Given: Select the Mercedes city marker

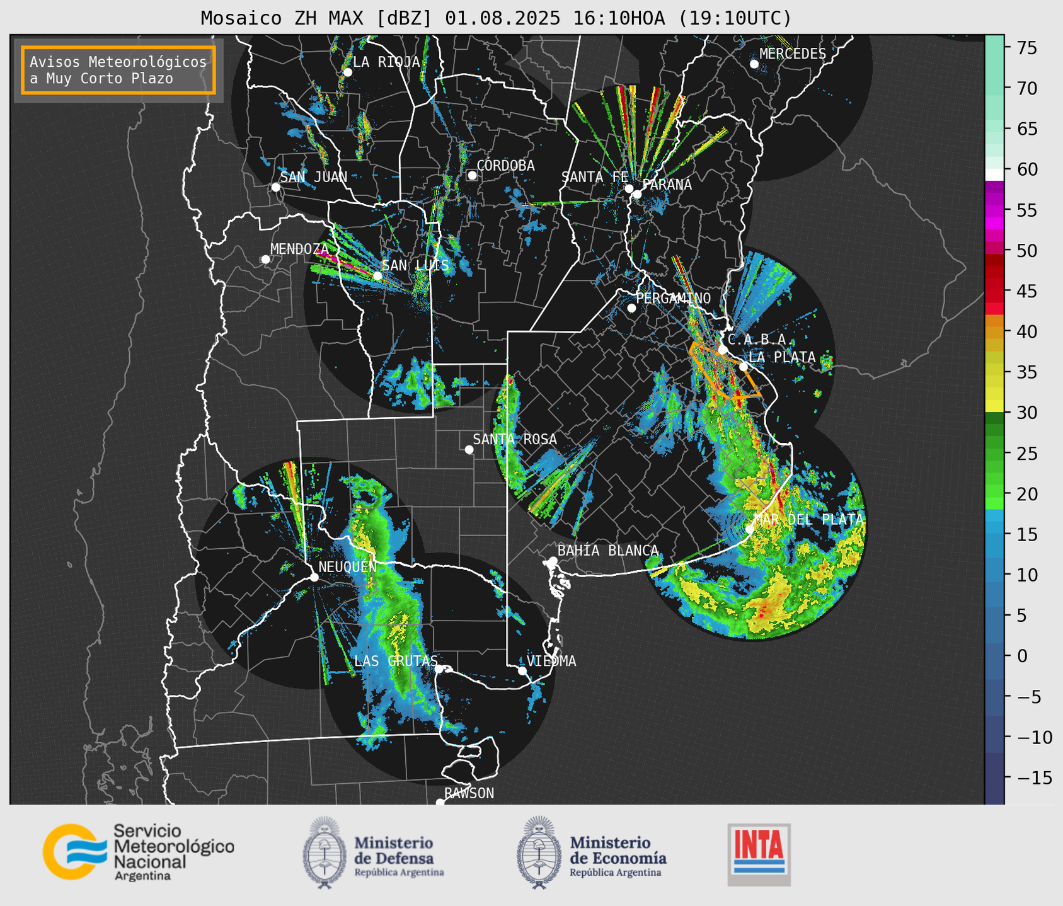Looking at the screenshot, I should click(754, 64).
